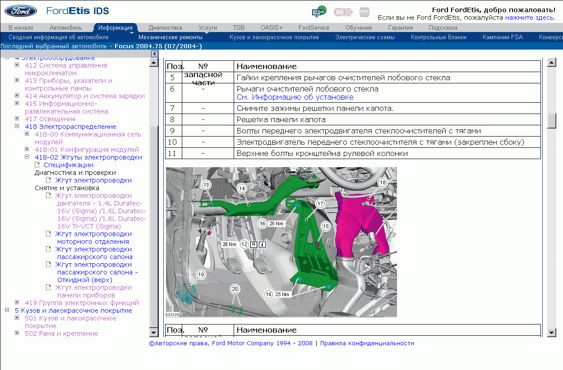This screenshot has height=370, width=563.
Task: Click the network connection globe icon
Action: (319, 11)
